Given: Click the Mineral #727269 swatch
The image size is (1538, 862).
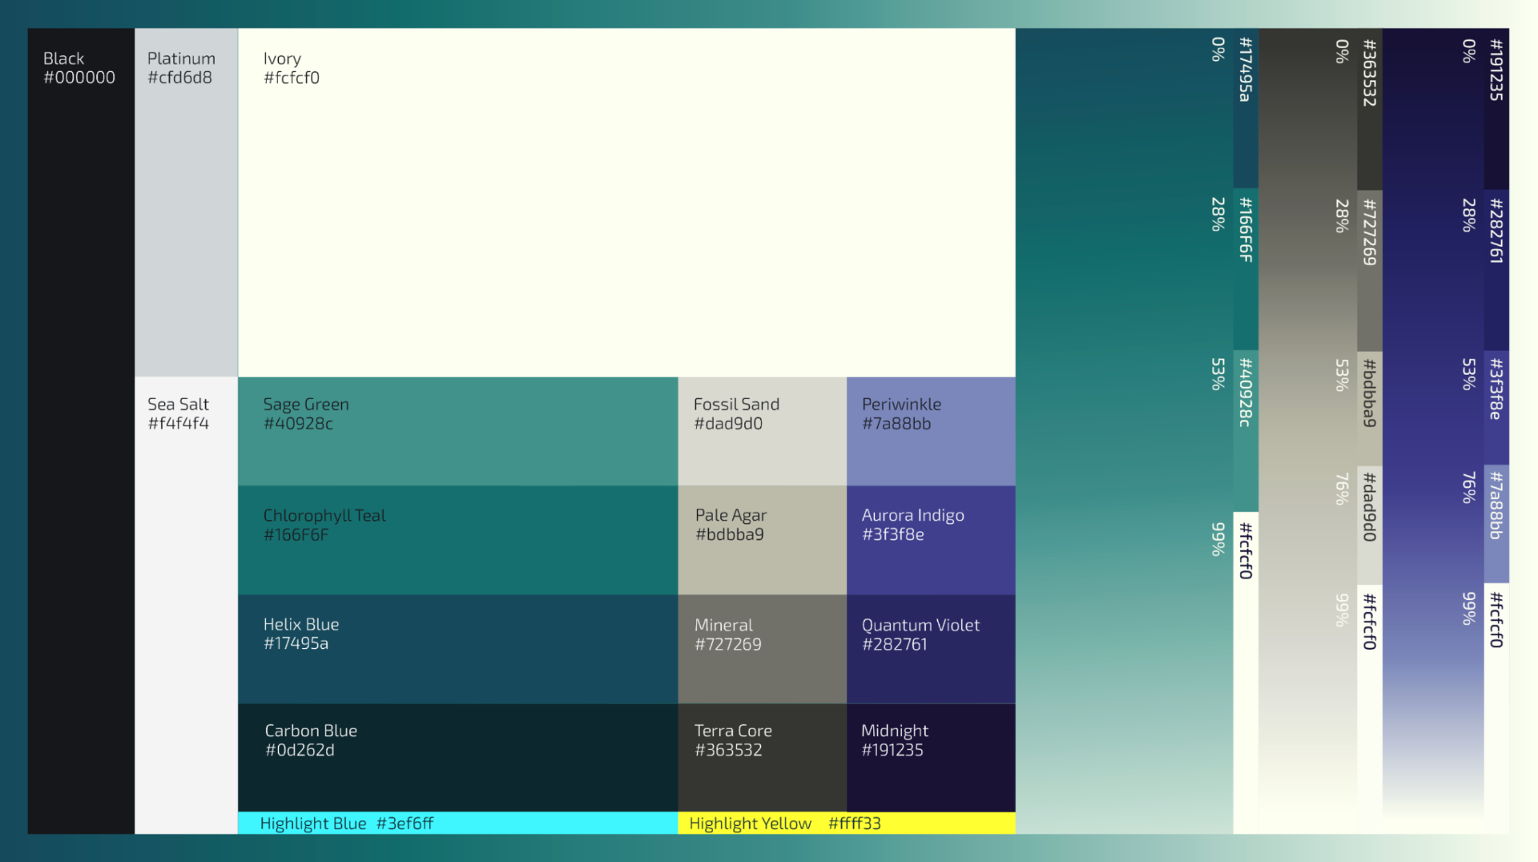Looking at the screenshot, I should point(762,649).
